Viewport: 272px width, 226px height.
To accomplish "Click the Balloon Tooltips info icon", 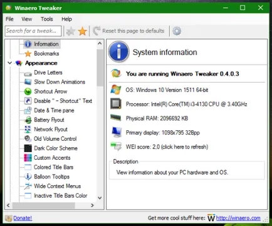I will pos(28,177).
